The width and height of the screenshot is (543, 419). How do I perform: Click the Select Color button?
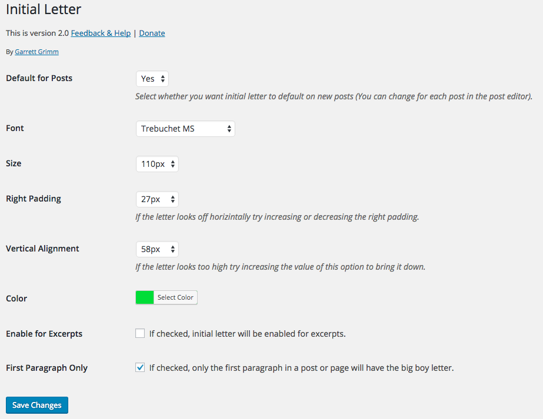(175, 297)
